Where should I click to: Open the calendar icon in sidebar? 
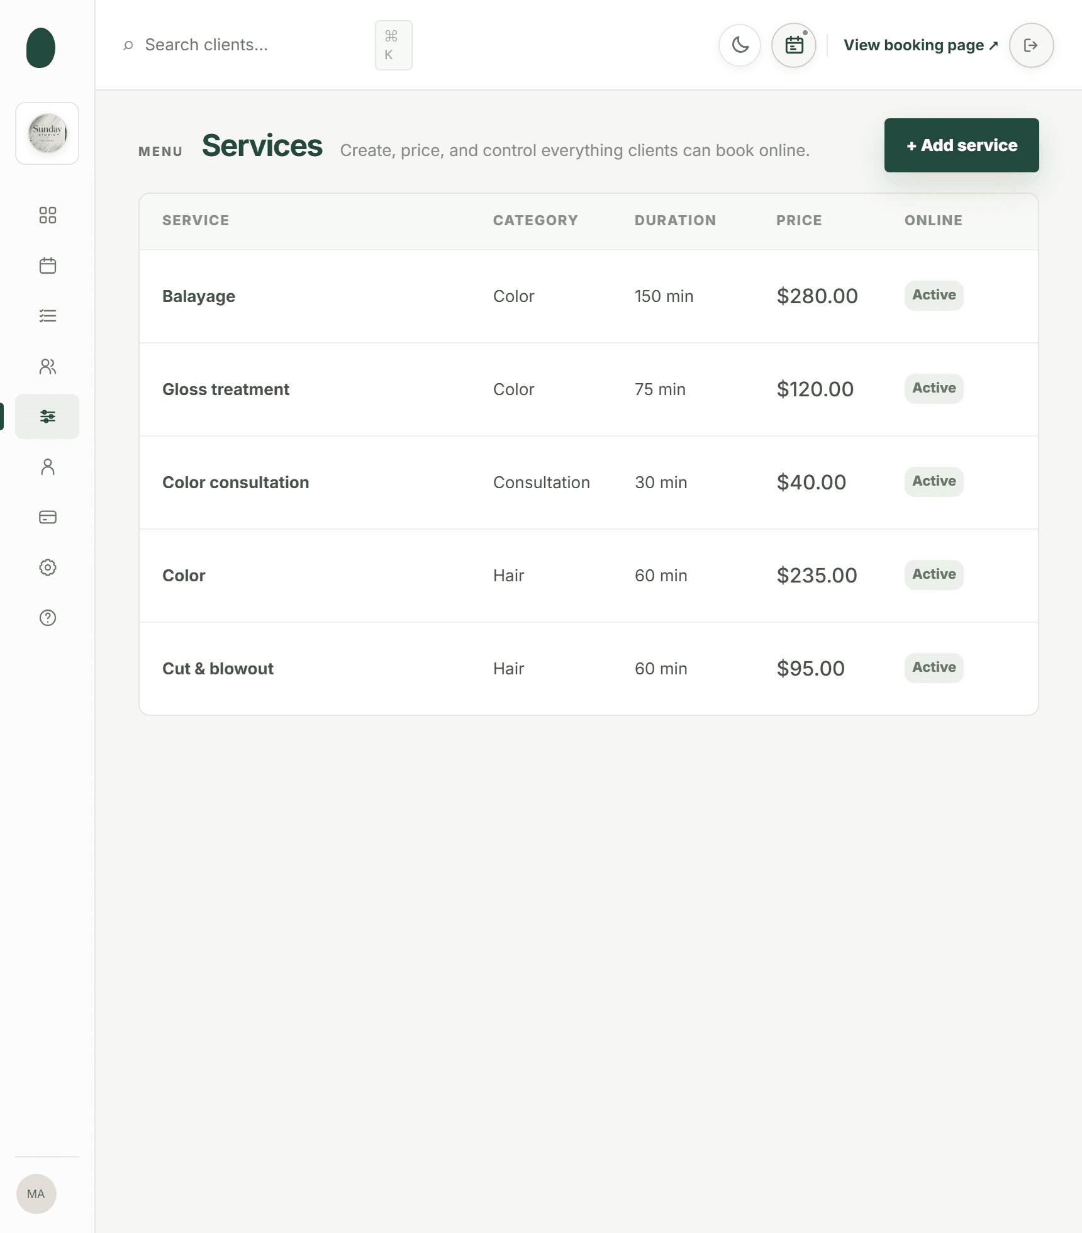click(48, 265)
